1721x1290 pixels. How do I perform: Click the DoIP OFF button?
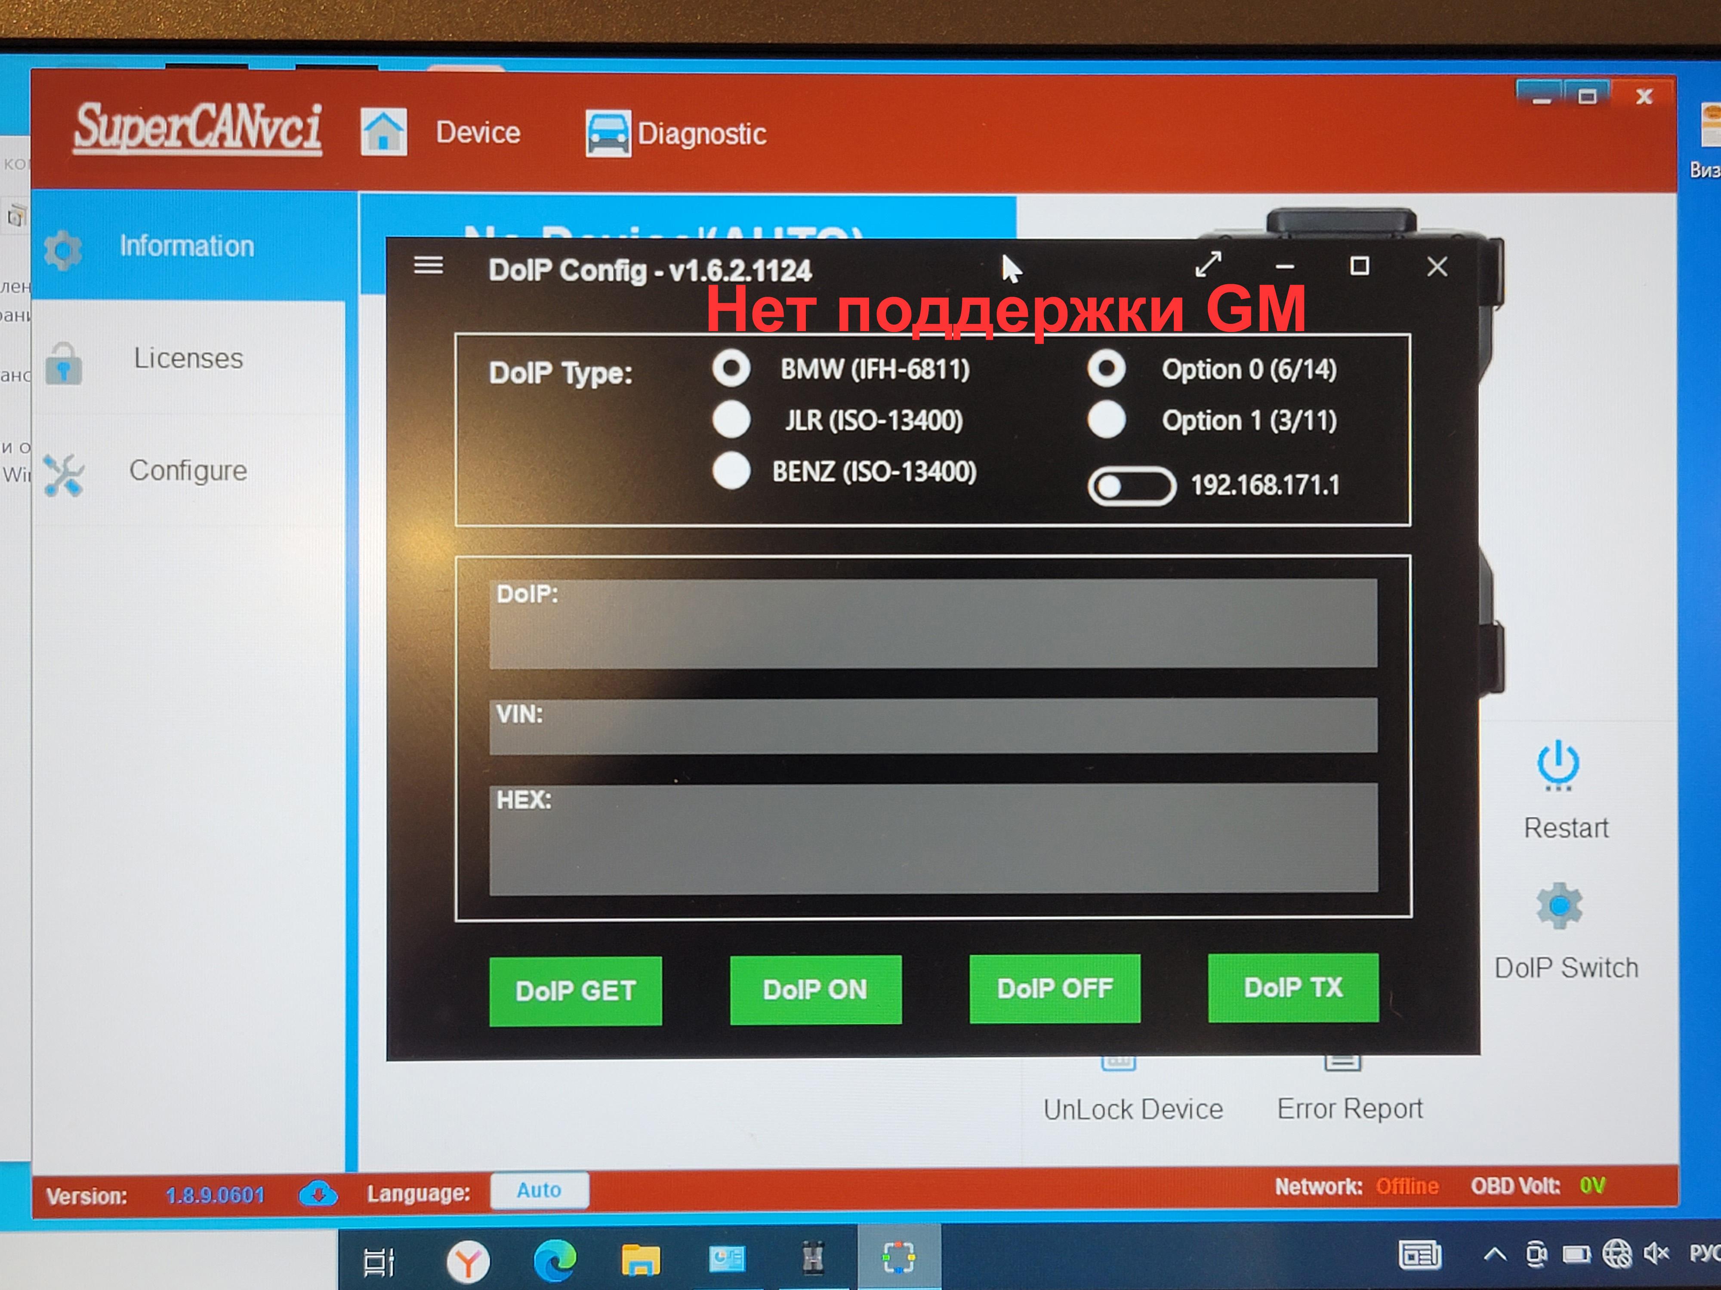click(1055, 988)
